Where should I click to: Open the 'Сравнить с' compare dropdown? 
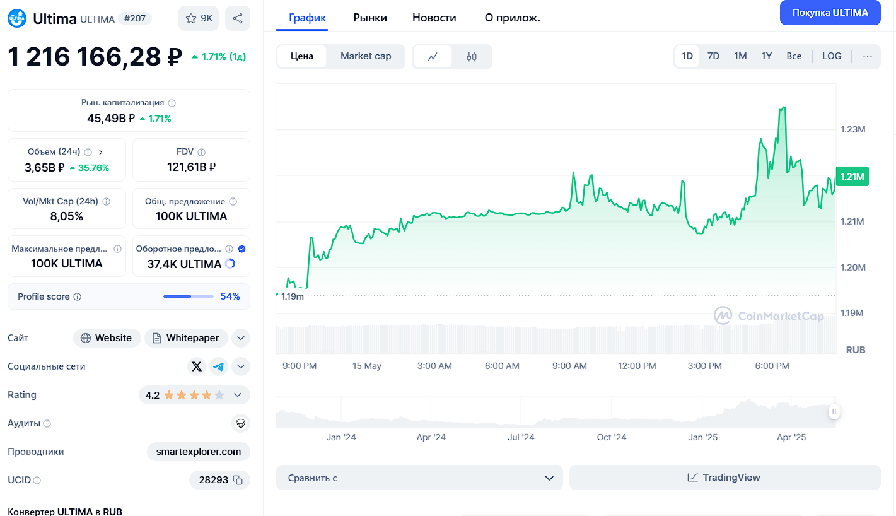(x=419, y=478)
